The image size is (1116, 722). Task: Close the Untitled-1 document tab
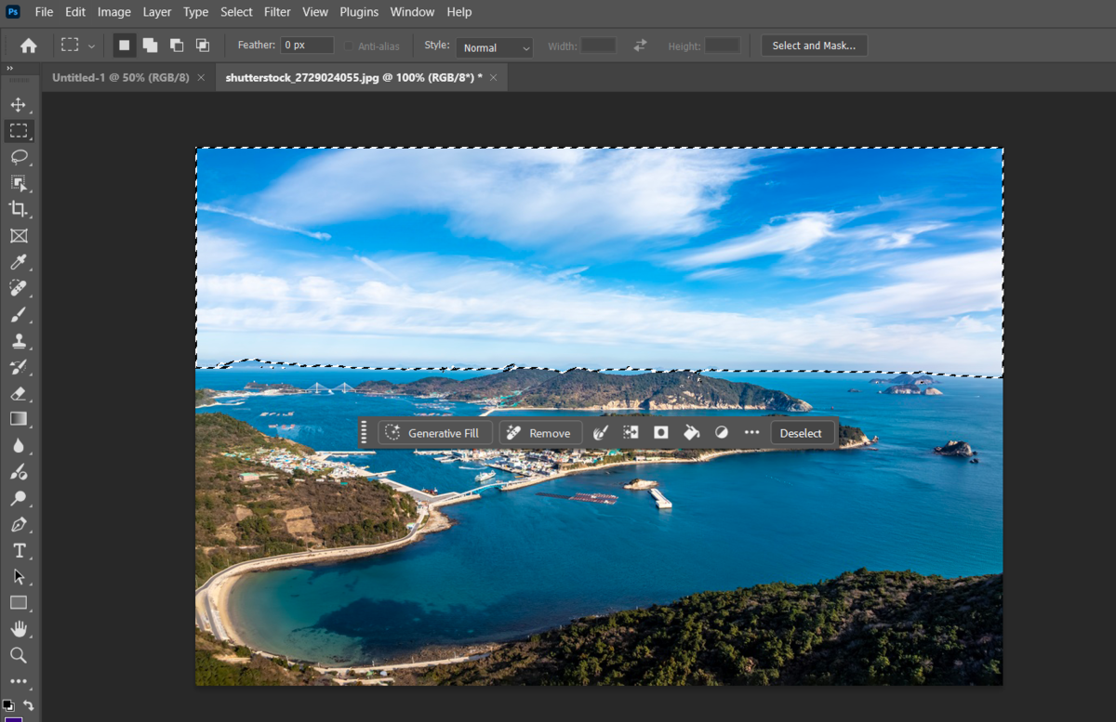point(201,78)
